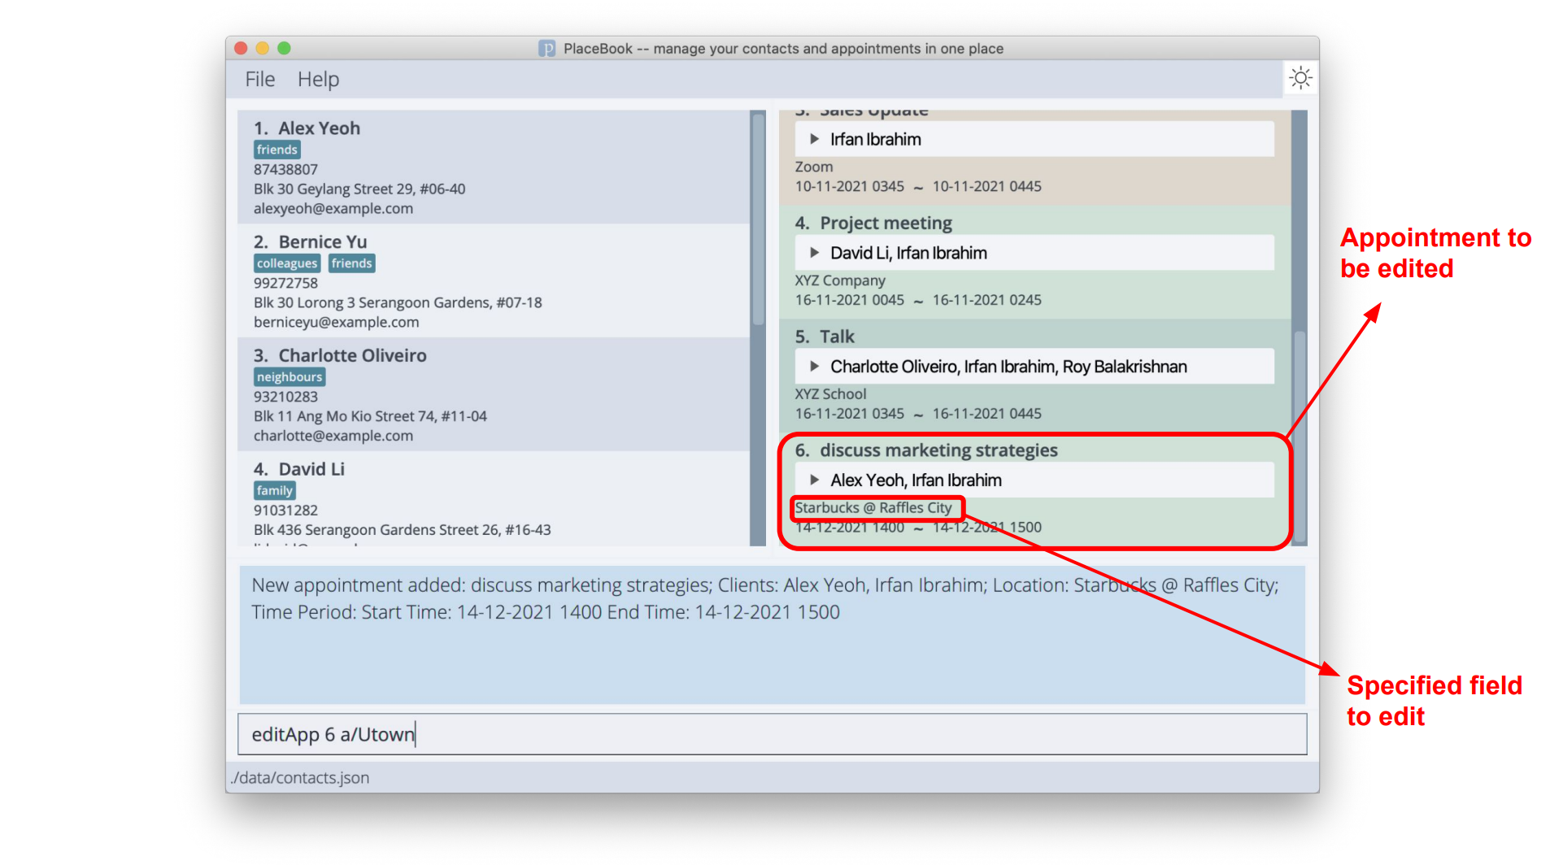Image resolution: width=1550 pixels, height=865 pixels.
Task: Click the friends tag under Alex Yeoh
Action: [x=277, y=150]
